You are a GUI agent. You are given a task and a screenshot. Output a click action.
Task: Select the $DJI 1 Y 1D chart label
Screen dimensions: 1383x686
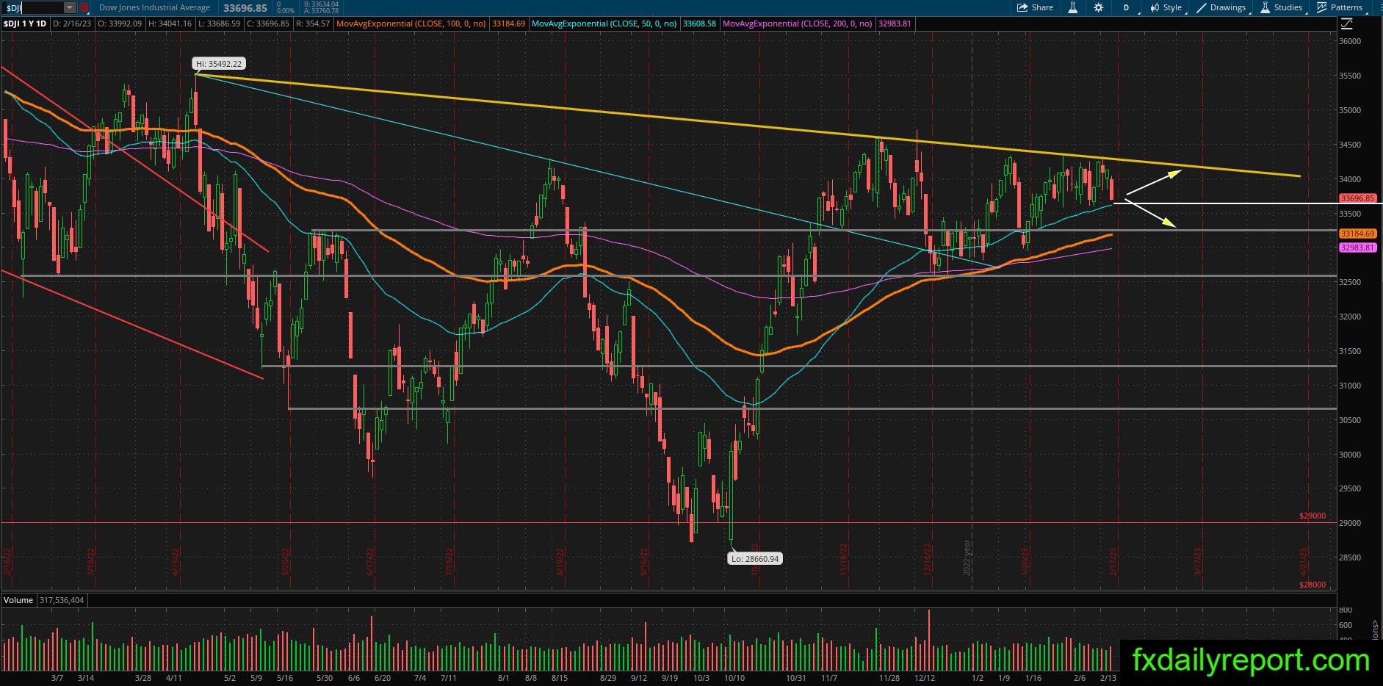click(25, 24)
